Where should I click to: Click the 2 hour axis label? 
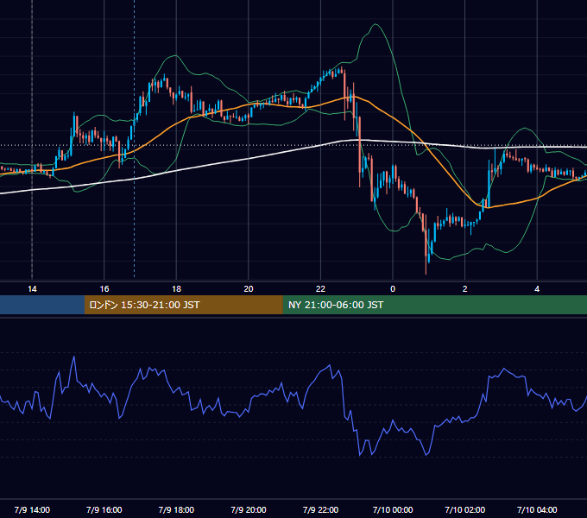click(x=465, y=289)
